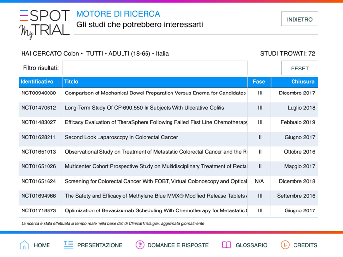
Task: Open title Observational Study on Treatment of Metastatic
Action: coord(156,152)
